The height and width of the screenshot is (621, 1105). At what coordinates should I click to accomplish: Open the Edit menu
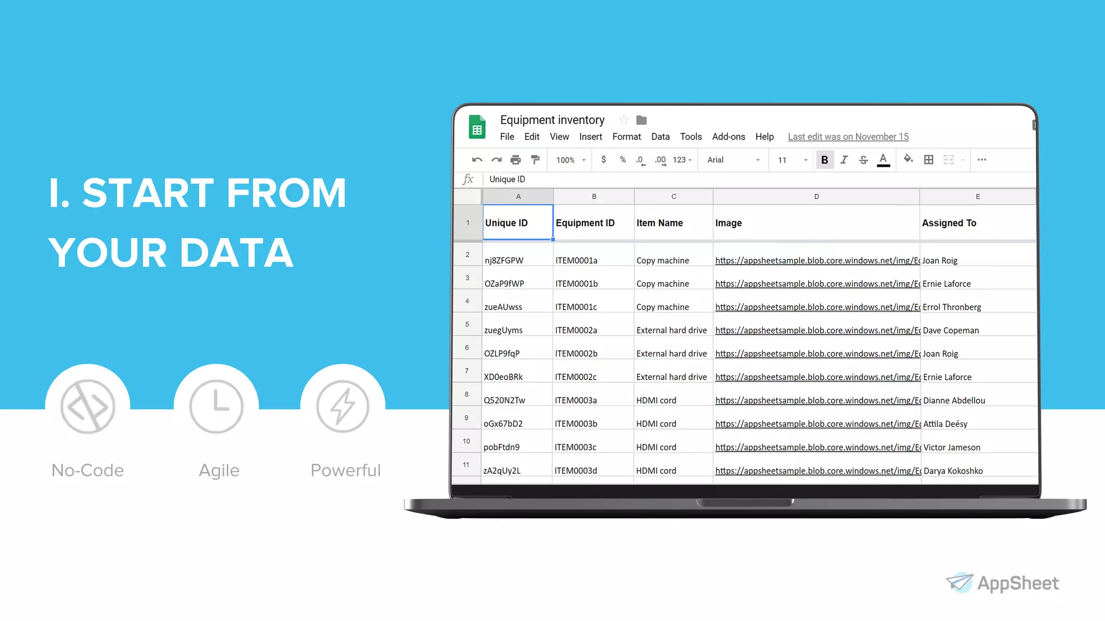coord(531,137)
